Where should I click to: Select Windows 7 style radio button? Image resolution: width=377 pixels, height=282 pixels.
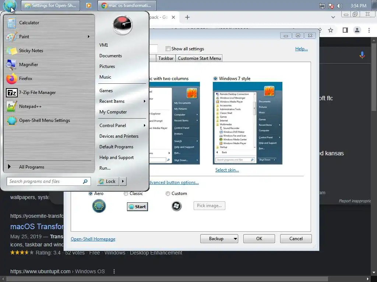pos(215,79)
